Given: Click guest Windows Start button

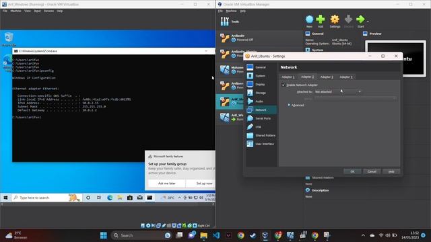Looking at the screenshot, I should tap(5, 198).
